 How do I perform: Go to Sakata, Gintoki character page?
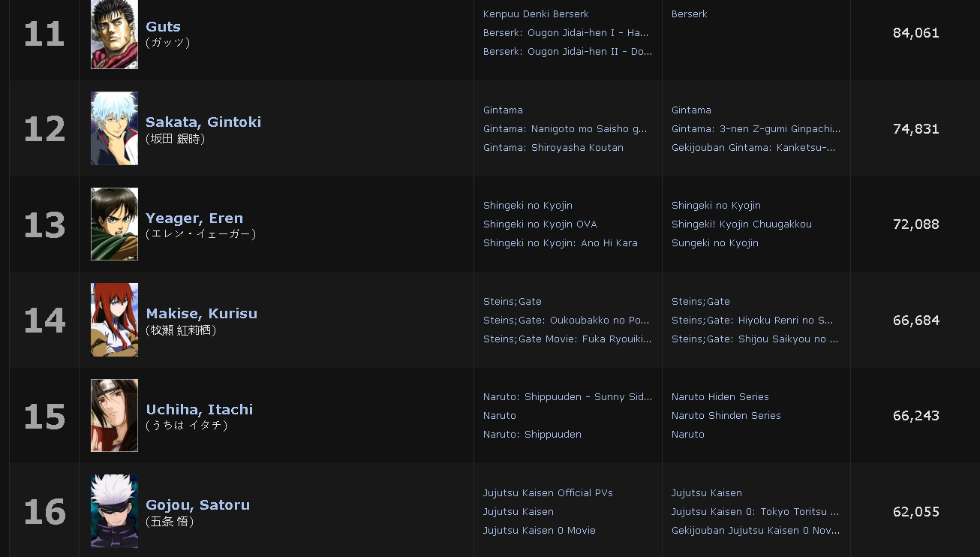(x=203, y=122)
